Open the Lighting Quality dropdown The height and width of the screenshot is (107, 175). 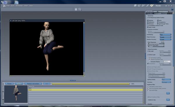[x=166, y=79]
